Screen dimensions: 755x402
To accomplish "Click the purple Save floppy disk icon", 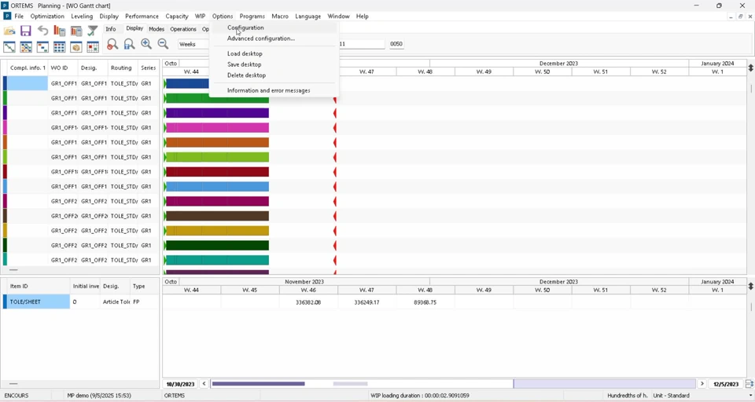I will (25, 31).
